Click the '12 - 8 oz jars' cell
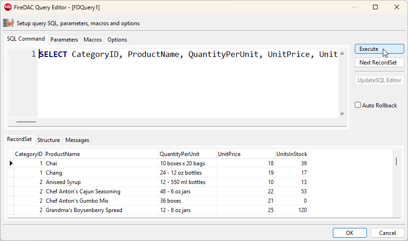The width and height of the screenshot is (408, 241). [188, 210]
